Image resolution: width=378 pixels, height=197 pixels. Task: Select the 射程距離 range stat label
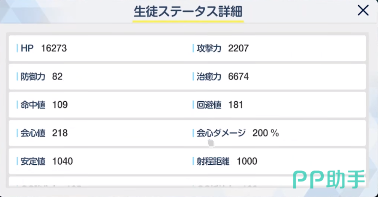[213, 161]
